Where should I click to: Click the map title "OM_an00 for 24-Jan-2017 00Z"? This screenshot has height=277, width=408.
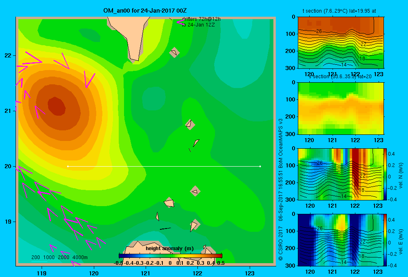(145, 11)
